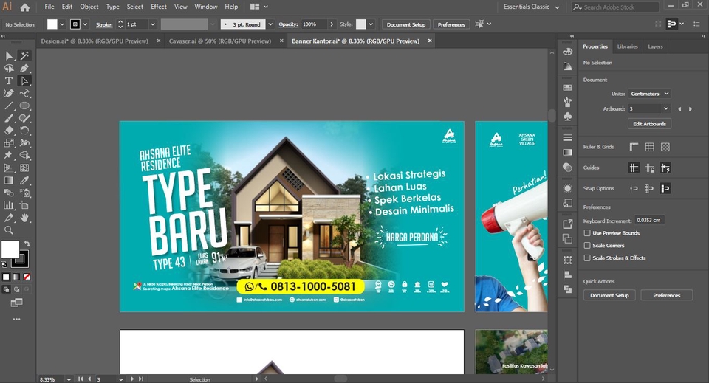The width and height of the screenshot is (709, 383).
Task: Open the Color Guide panel icon
Action: pyautogui.click(x=567, y=66)
